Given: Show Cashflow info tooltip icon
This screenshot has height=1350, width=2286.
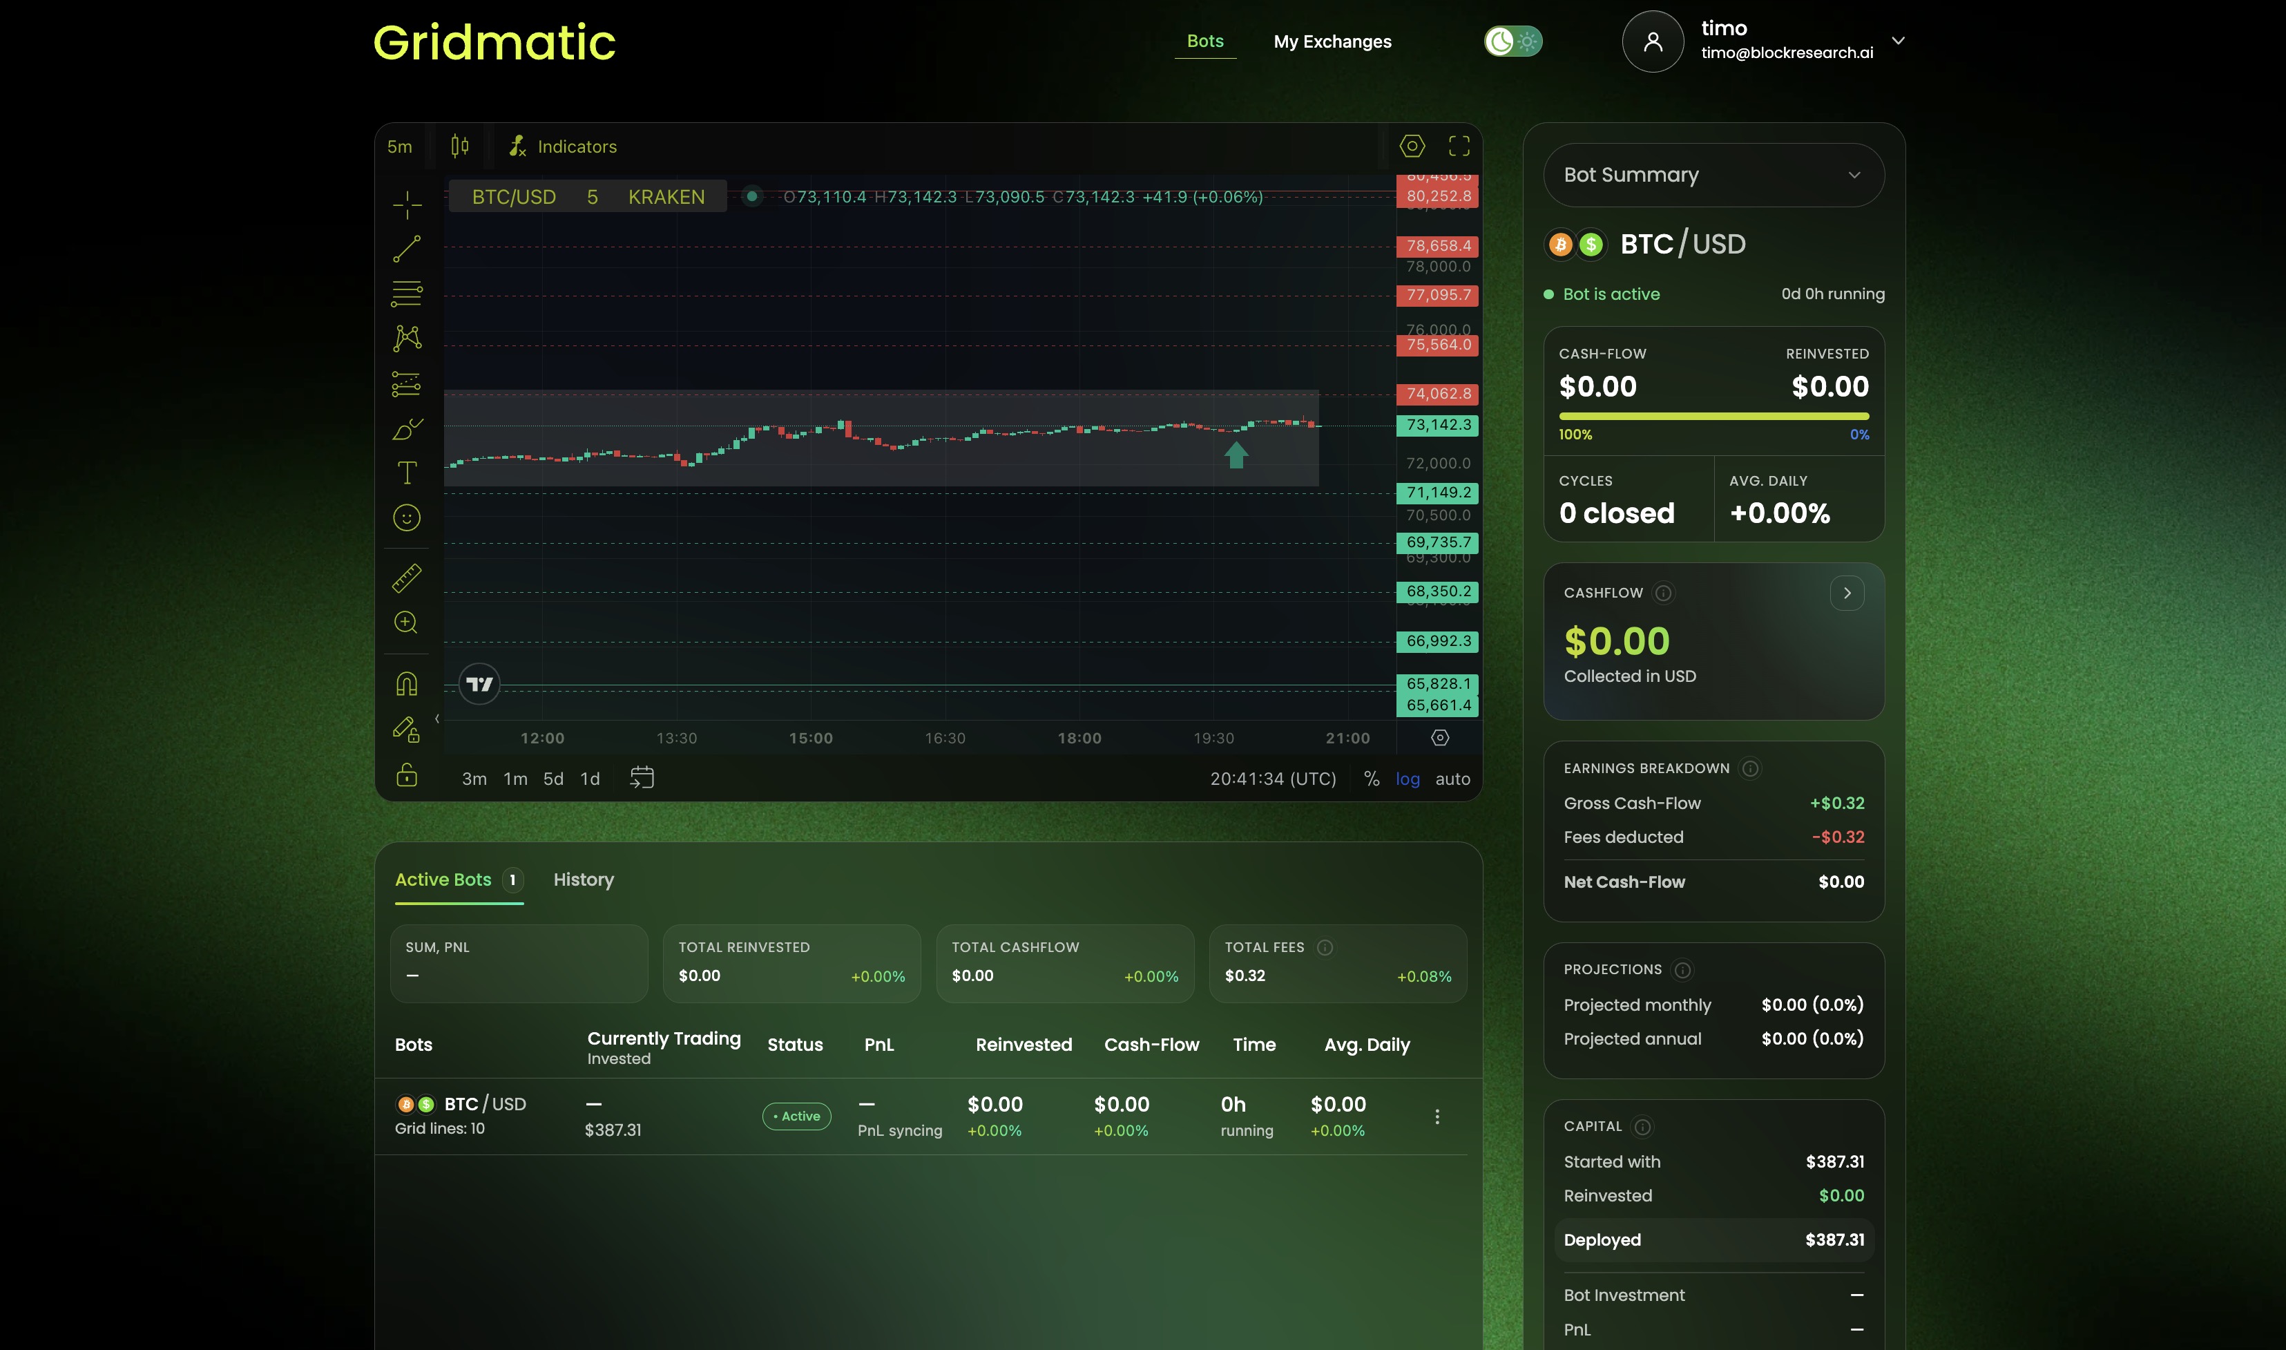Looking at the screenshot, I should coord(1663,593).
